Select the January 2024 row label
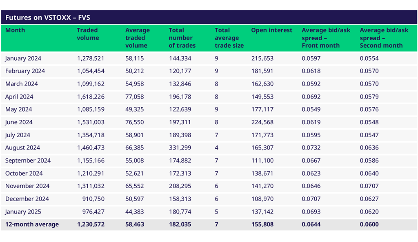This screenshot has height=242, width=418. point(23,58)
